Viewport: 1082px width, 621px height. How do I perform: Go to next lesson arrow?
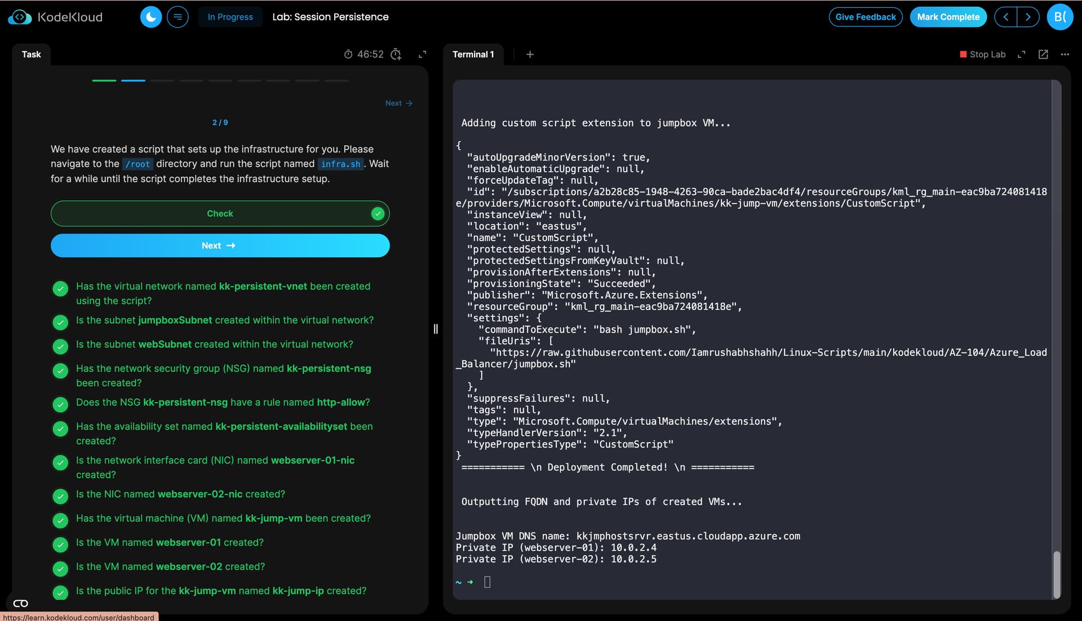click(1028, 17)
